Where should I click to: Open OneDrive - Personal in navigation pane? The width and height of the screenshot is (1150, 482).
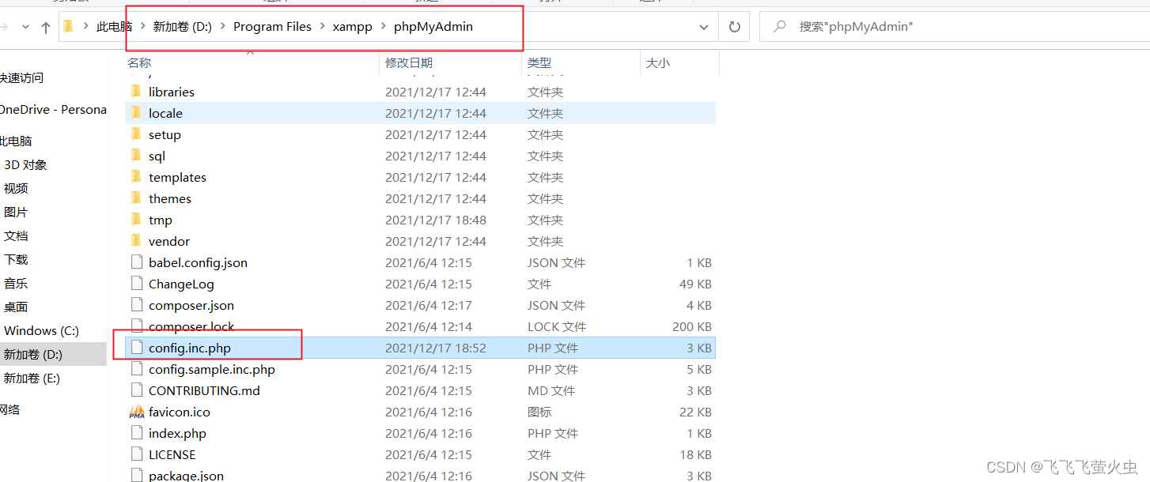point(53,110)
